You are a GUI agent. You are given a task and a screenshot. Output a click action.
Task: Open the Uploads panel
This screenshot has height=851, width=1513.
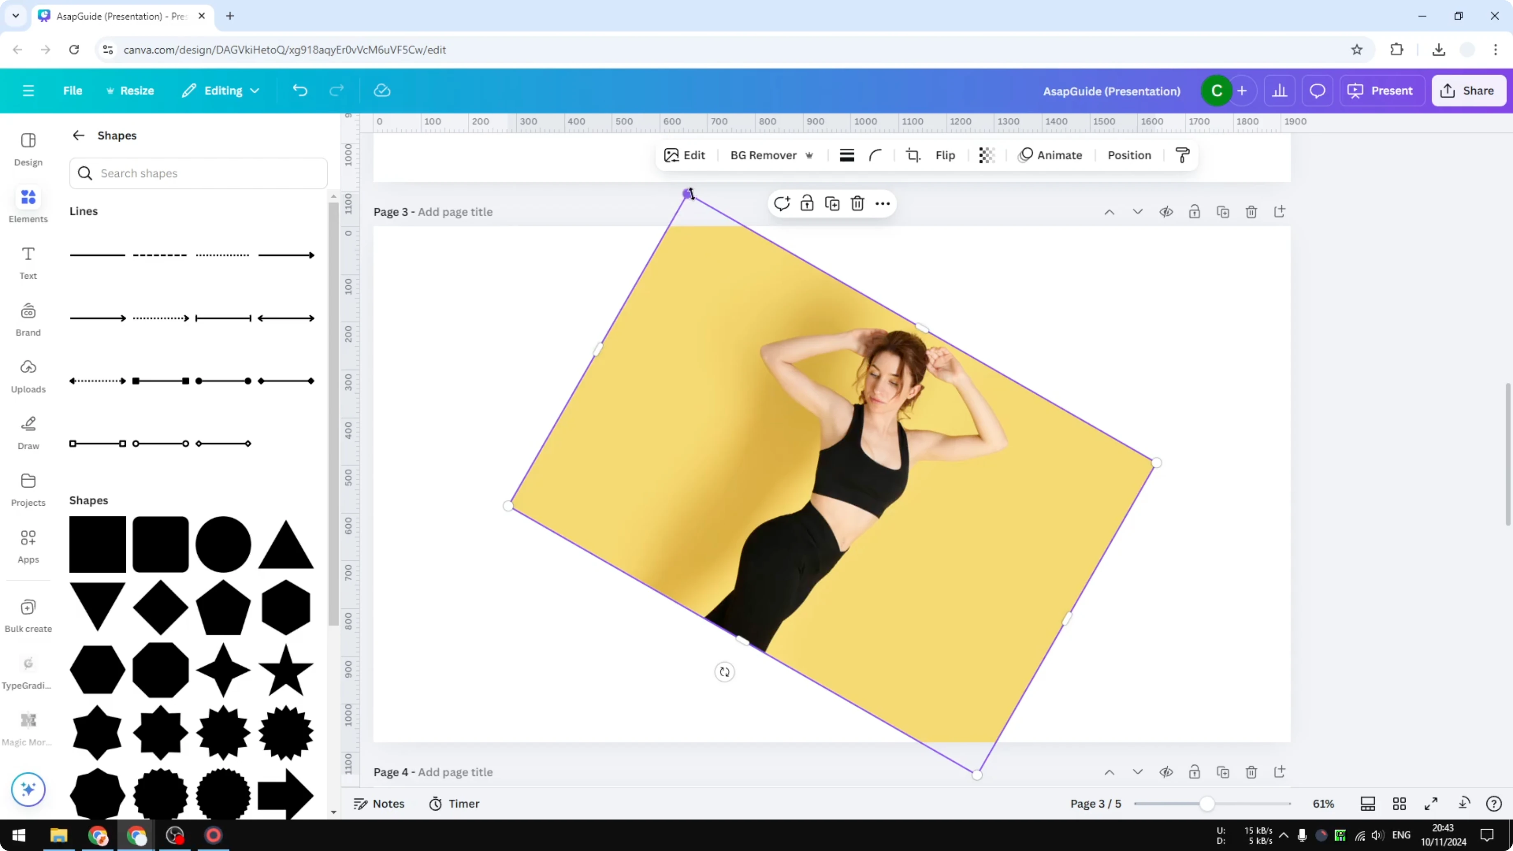click(28, 376)
